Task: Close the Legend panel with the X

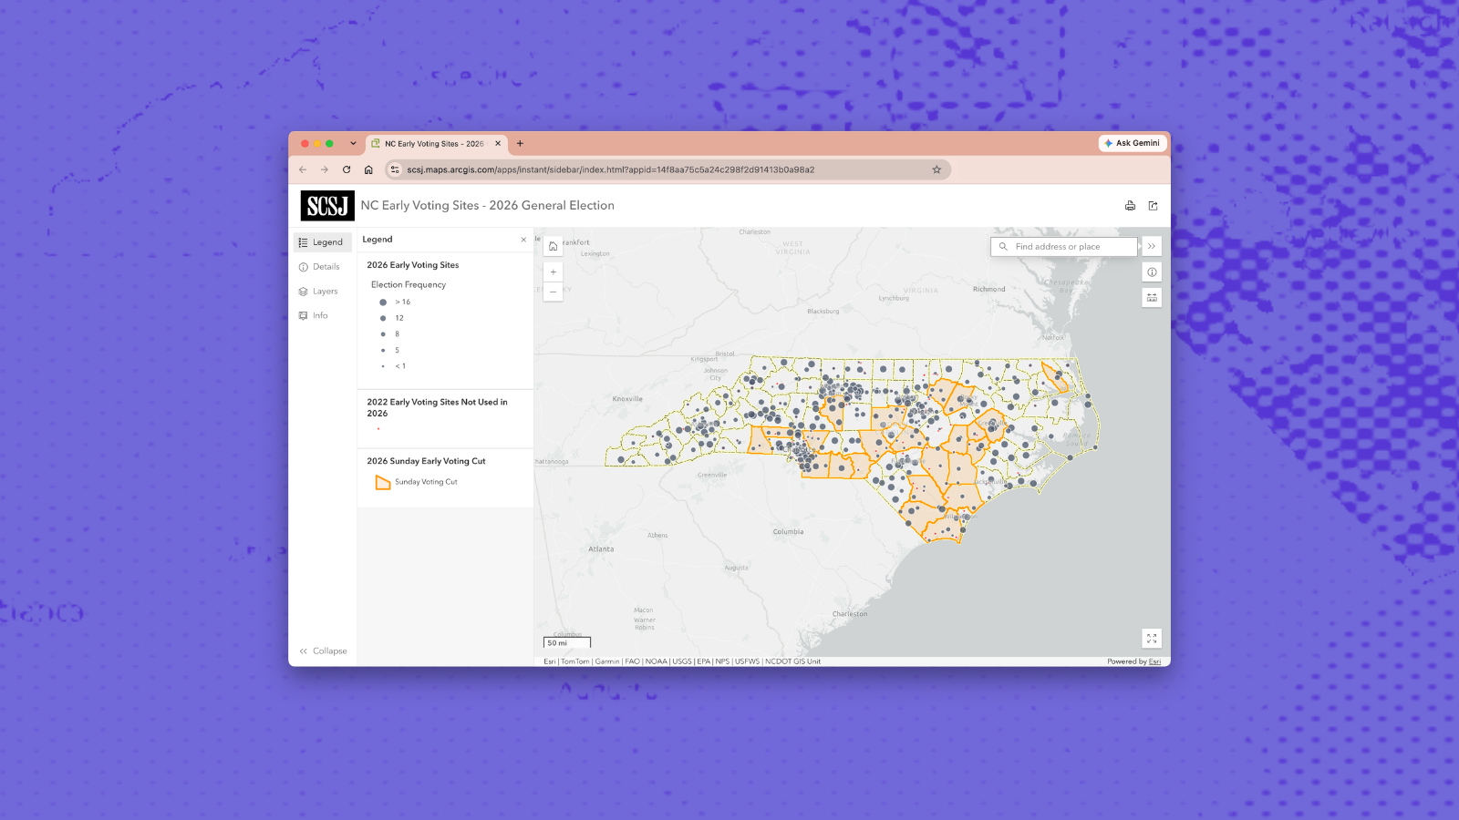Action: (x=523, y=240)
